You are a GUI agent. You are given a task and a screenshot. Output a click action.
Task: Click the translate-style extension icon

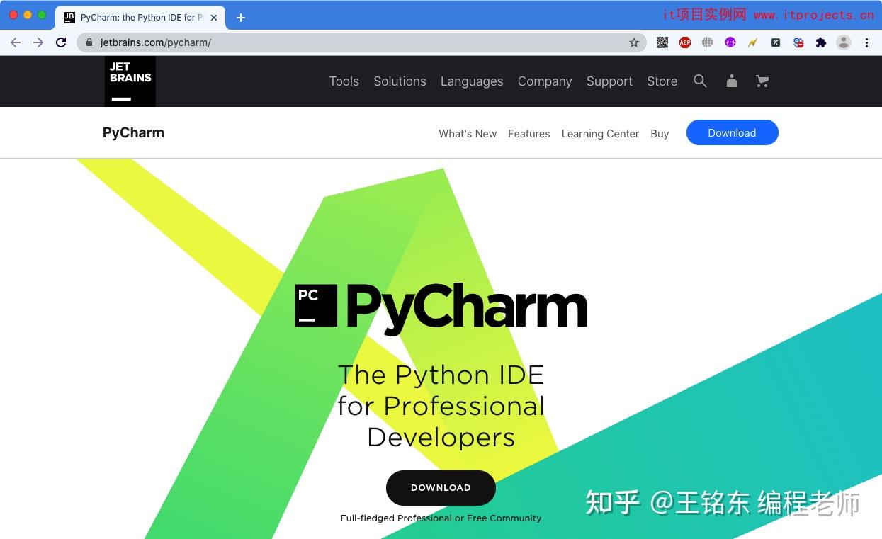(798, 42)
